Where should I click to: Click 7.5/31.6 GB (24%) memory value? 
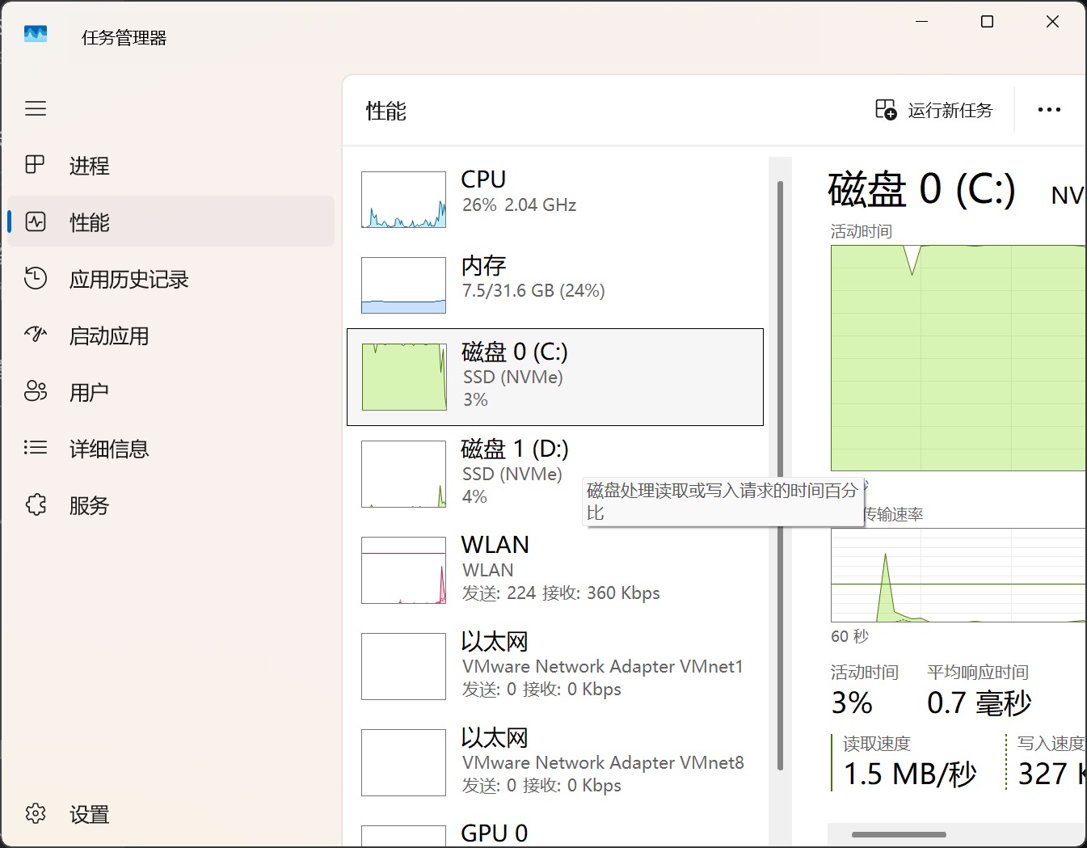point(533,291)
